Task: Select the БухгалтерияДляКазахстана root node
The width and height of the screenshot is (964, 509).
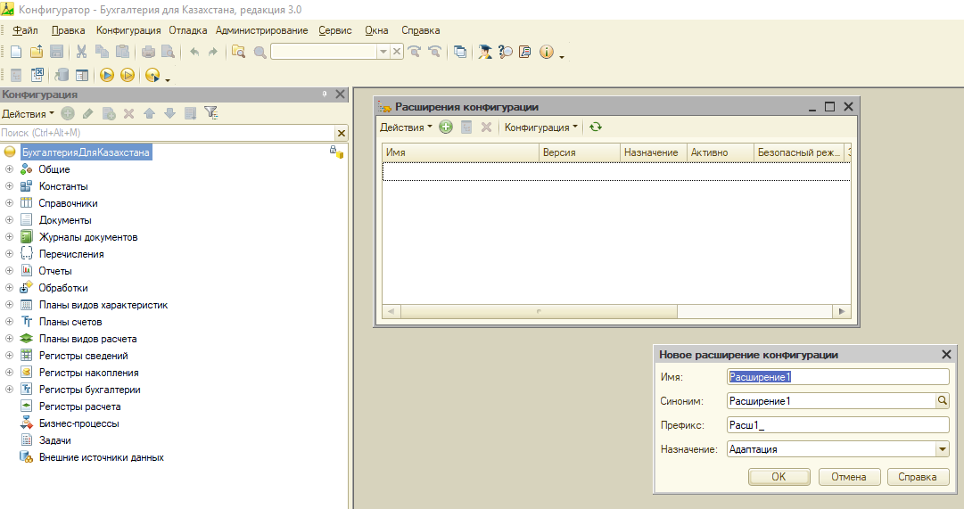Action: 86,152
